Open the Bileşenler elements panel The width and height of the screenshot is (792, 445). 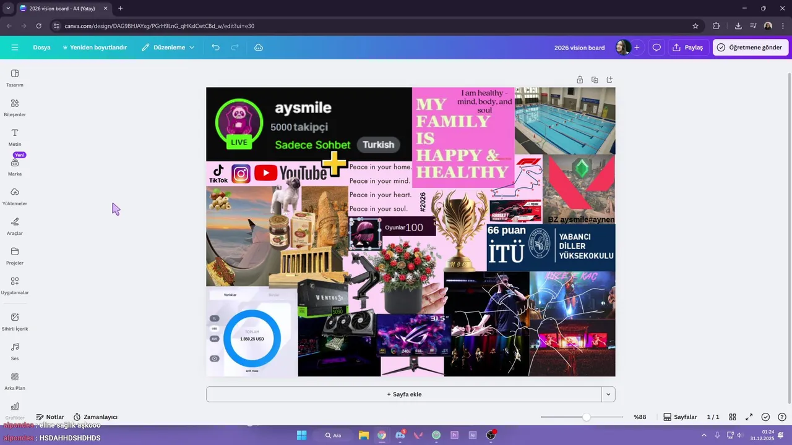click(15, 108)
